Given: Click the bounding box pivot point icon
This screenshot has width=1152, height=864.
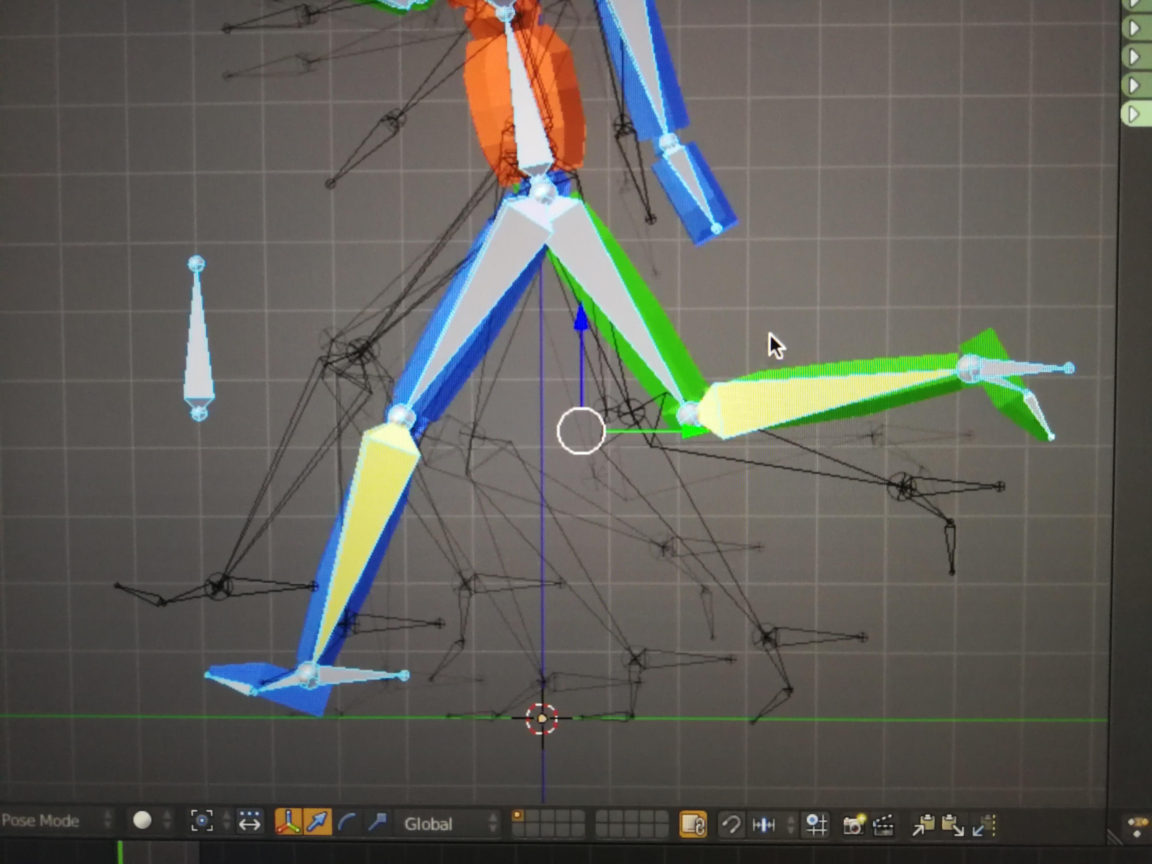Looking at the screenshot, I should [202, 821].
